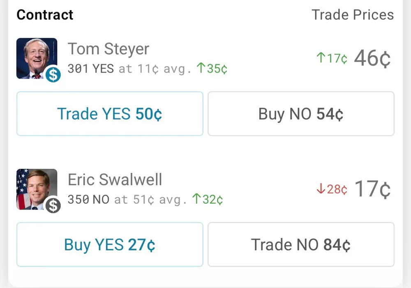Click Steyer's 46¢ trade price
Image resolution: width=411 pixels, height=288 pixels.
(x=372, y=58)
